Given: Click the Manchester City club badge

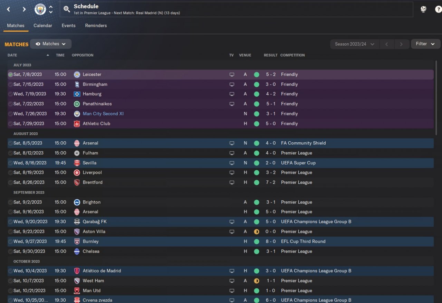Looking at the screenshot, I should (40, 9).
